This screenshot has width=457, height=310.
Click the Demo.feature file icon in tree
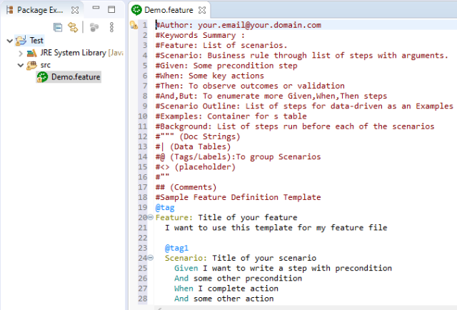(42, 77)
